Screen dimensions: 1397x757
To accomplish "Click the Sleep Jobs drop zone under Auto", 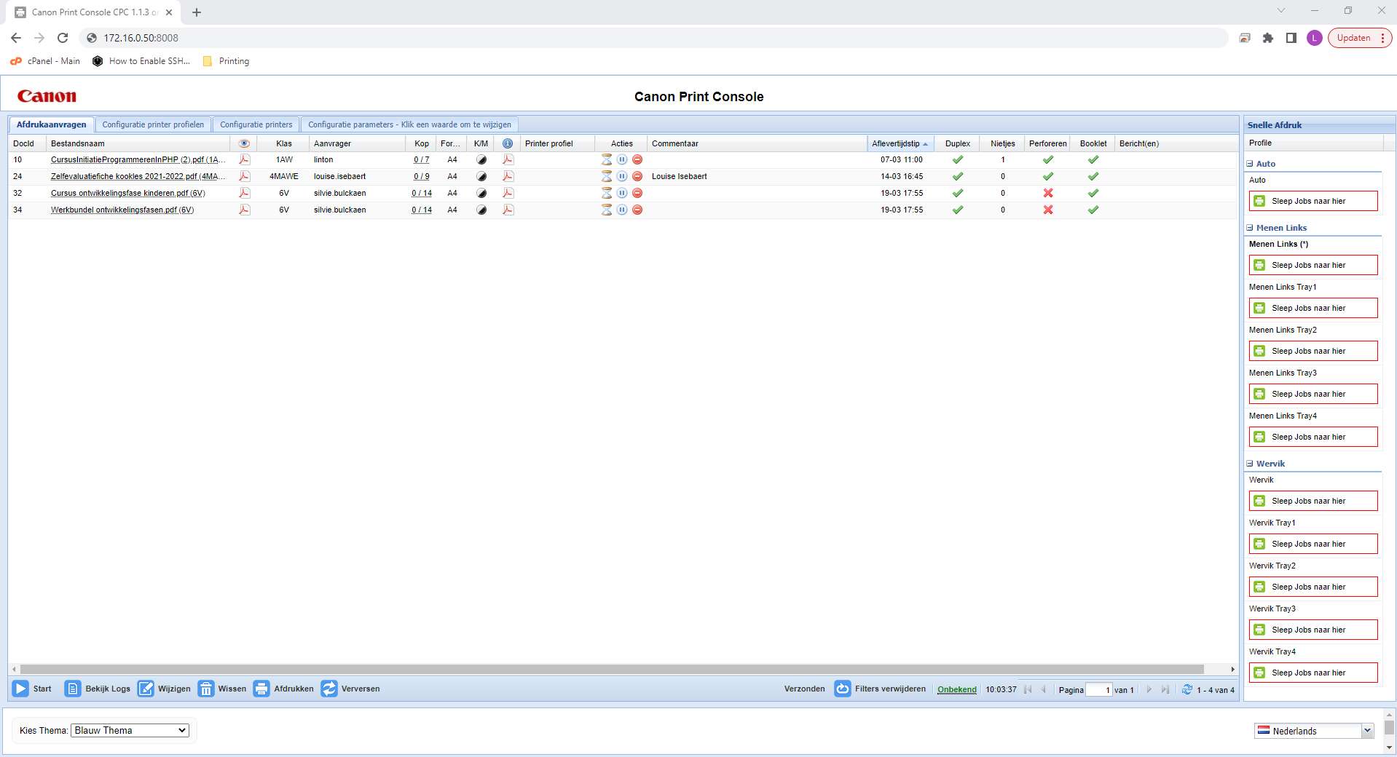I will tap(1313, 201).
